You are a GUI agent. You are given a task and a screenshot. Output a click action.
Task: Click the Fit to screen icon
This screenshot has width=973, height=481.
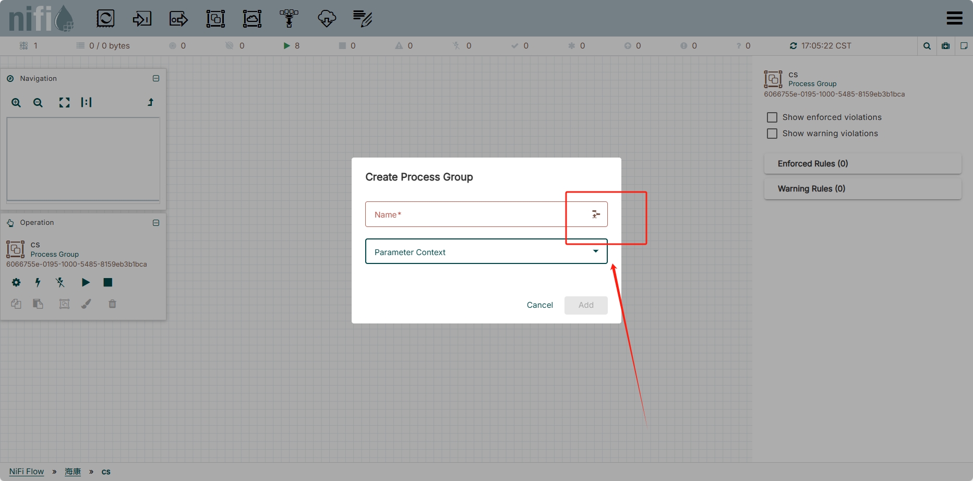(x=64, y=103)
